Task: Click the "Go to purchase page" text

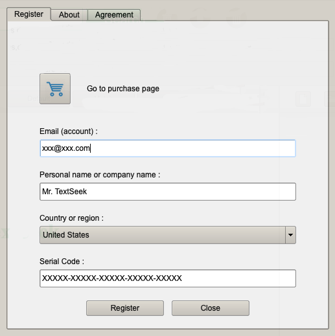Action: (123, 89)
